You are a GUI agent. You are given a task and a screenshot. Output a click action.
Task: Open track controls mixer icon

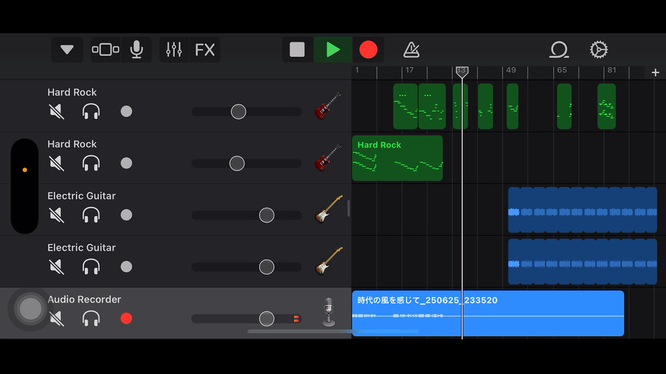pyautogui.click(x=173, y=50)
